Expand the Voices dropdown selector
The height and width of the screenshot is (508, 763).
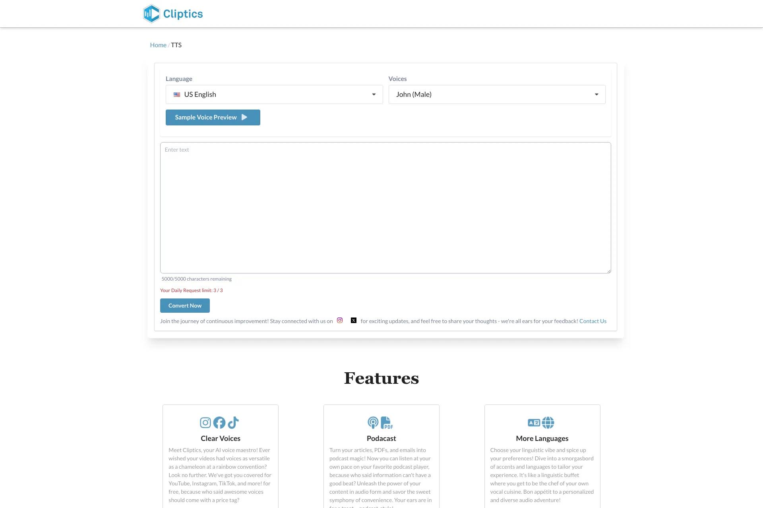[596, 95]
